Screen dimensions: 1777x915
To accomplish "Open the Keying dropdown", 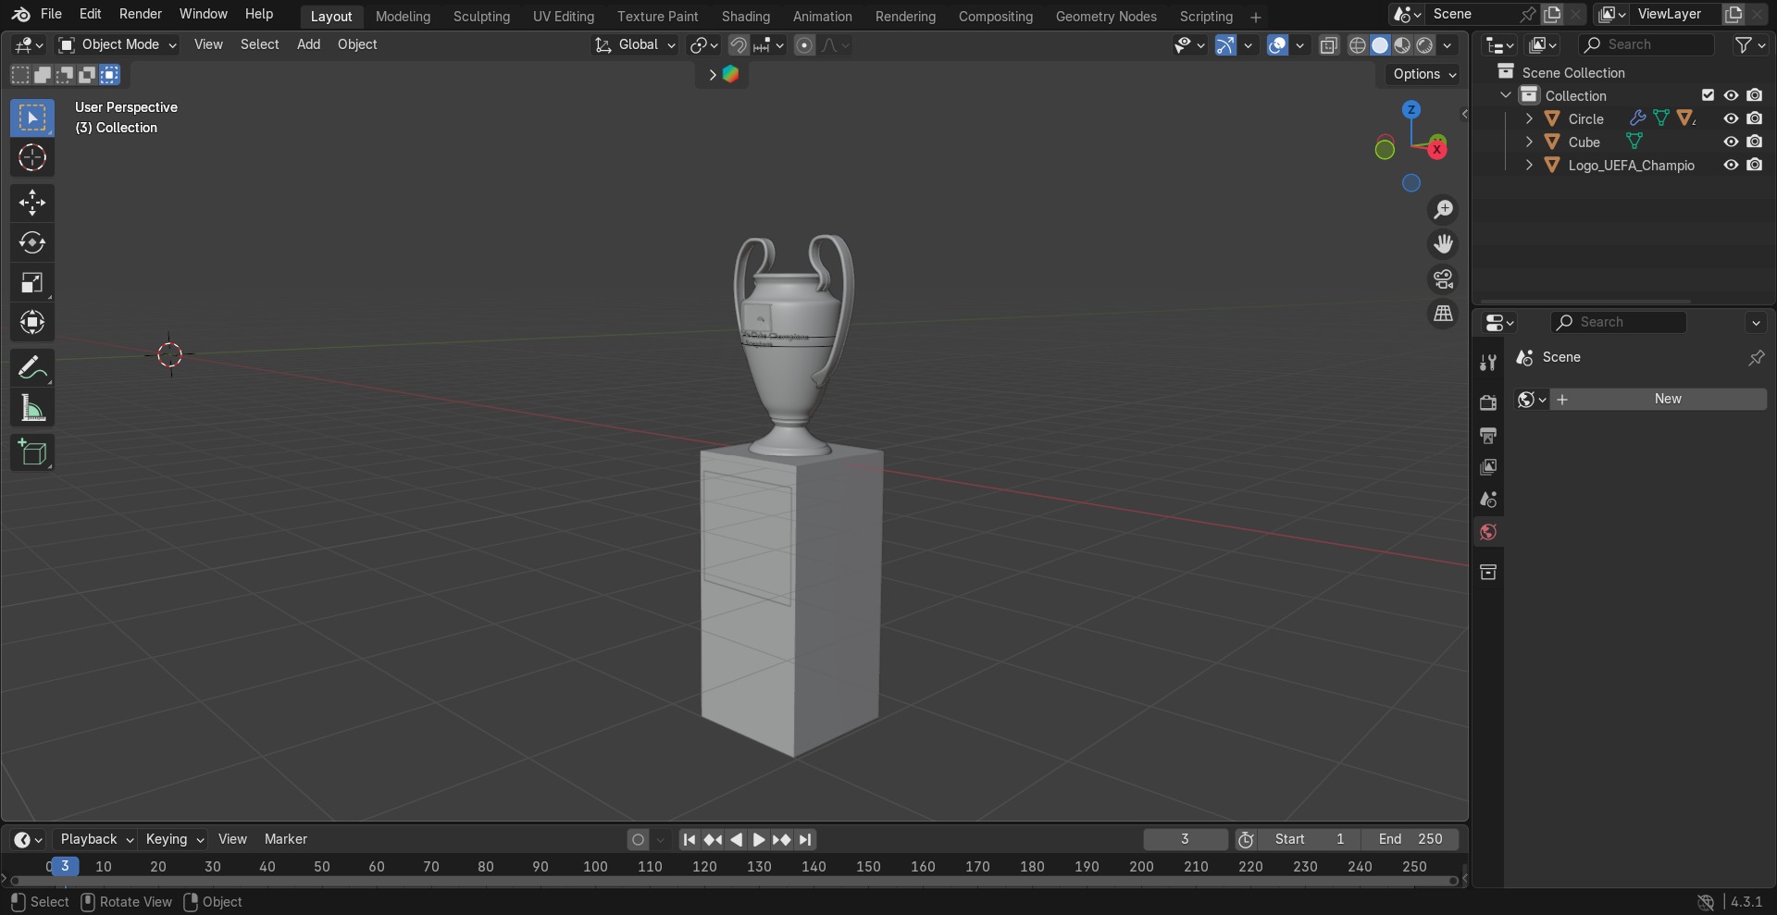I will point(174,839).
